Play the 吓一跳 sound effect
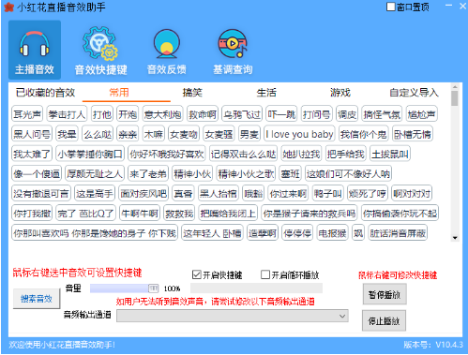Viewport: 468px width, 355px height. click(x=281, y=114)
